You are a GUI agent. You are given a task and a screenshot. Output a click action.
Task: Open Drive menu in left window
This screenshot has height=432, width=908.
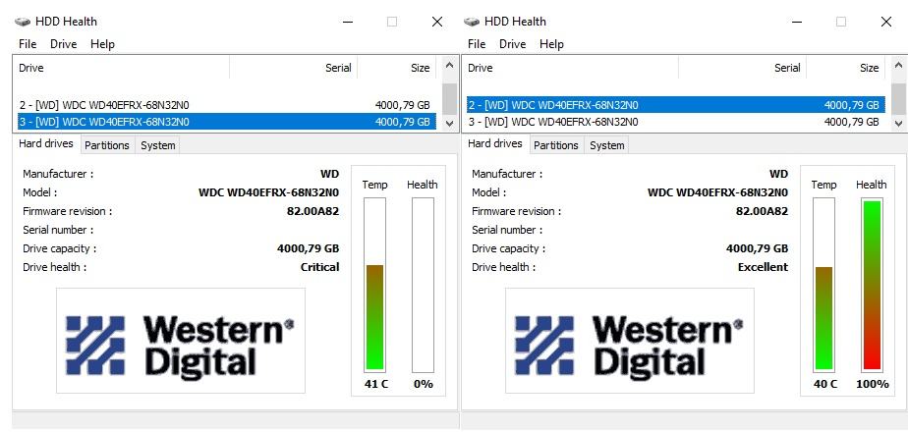[63, 44]
